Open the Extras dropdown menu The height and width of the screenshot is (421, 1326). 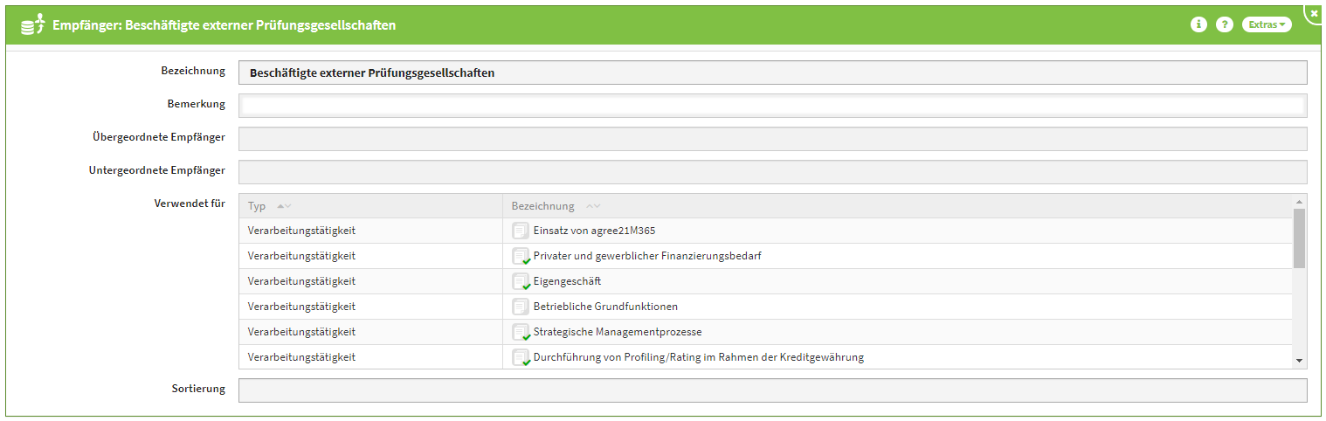[x=1266, y=24]
